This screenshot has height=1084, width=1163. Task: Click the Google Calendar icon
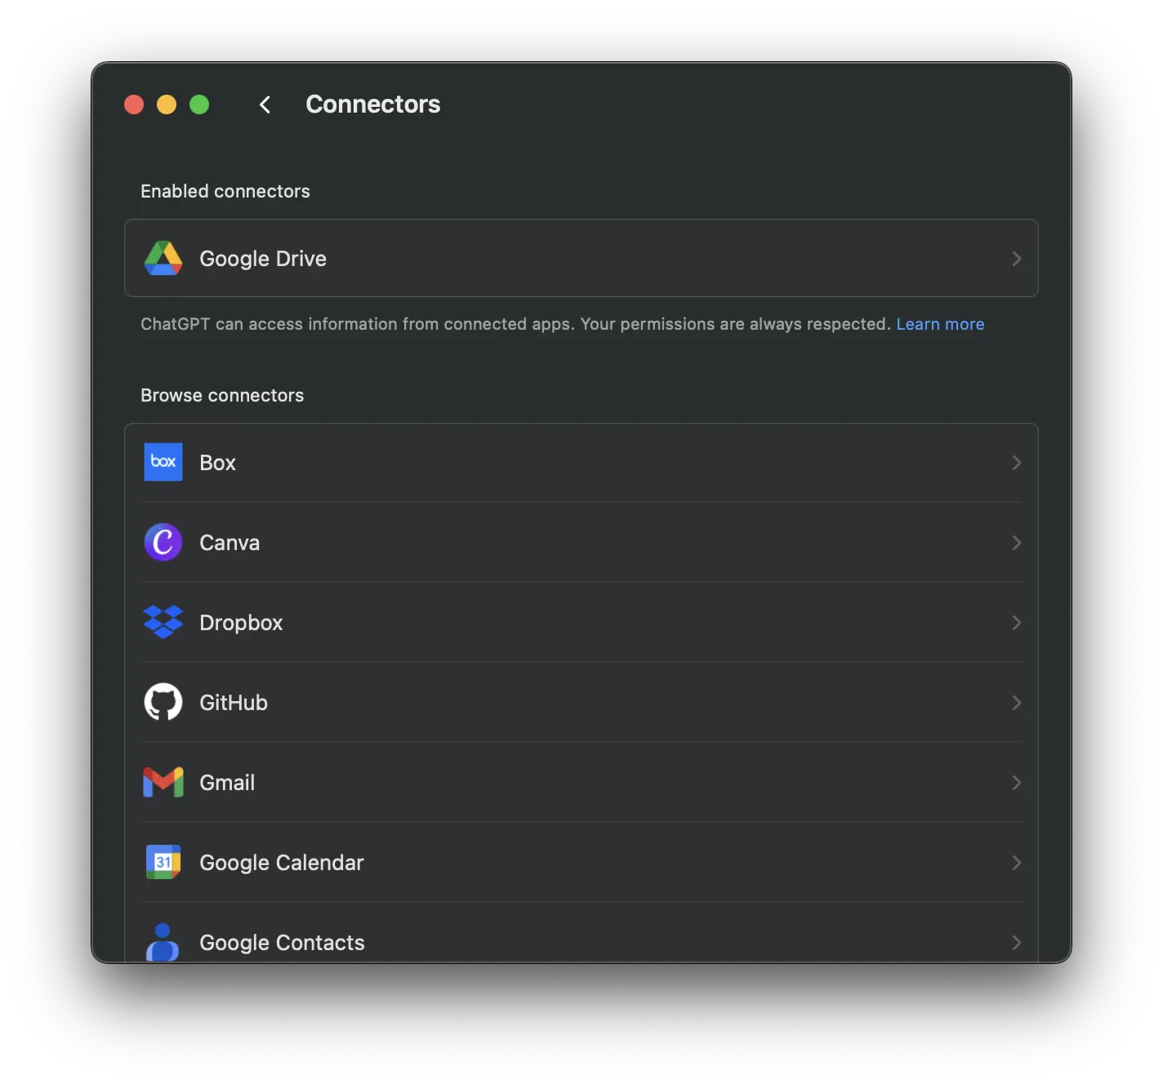163,862
